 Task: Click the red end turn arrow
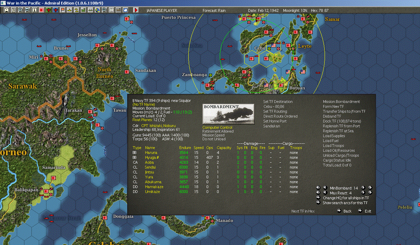[136, 10]
